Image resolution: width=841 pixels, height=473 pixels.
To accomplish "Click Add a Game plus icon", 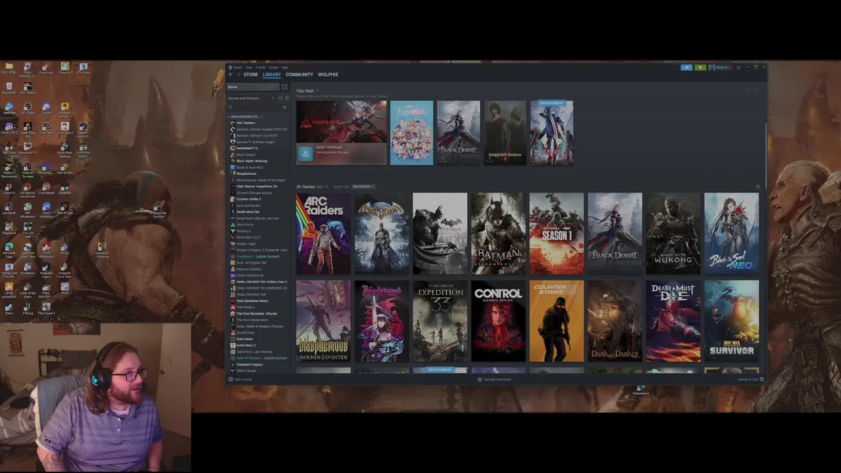I will pos(231,379).
